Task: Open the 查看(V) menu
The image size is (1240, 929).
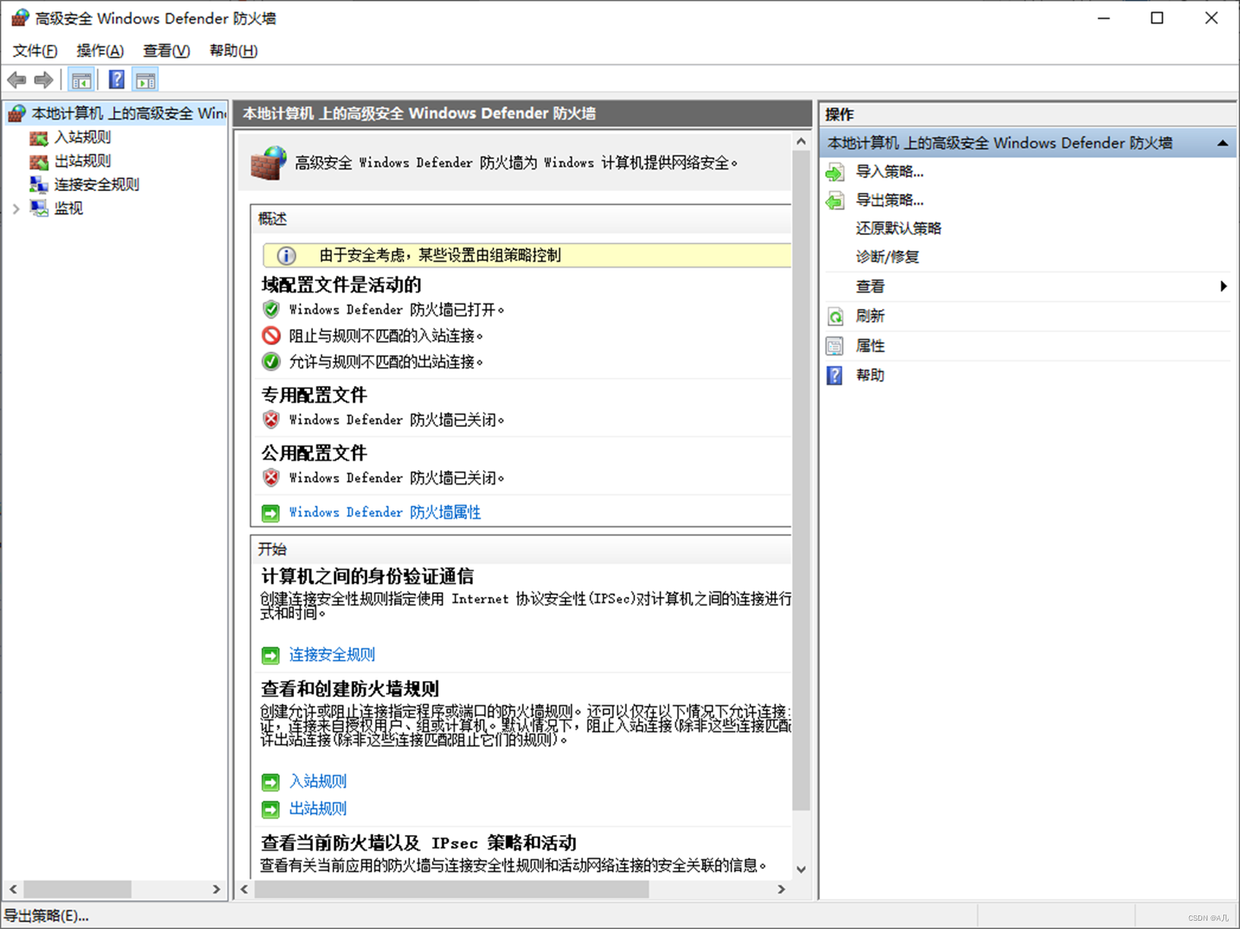Action: click(166, 51)
